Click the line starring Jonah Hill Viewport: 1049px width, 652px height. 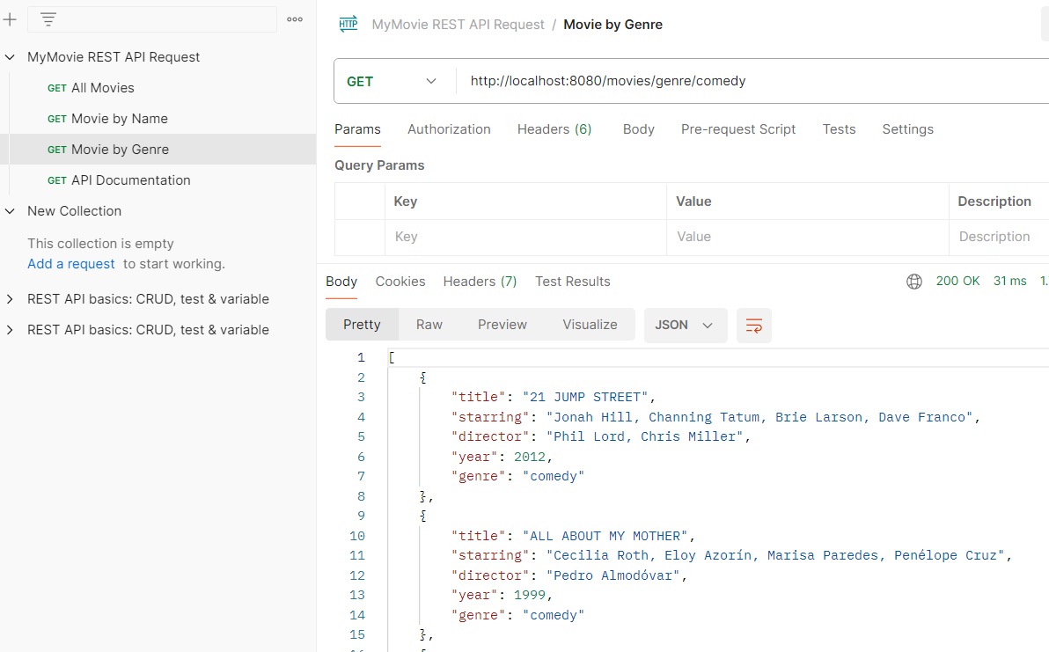pos(715,417)
